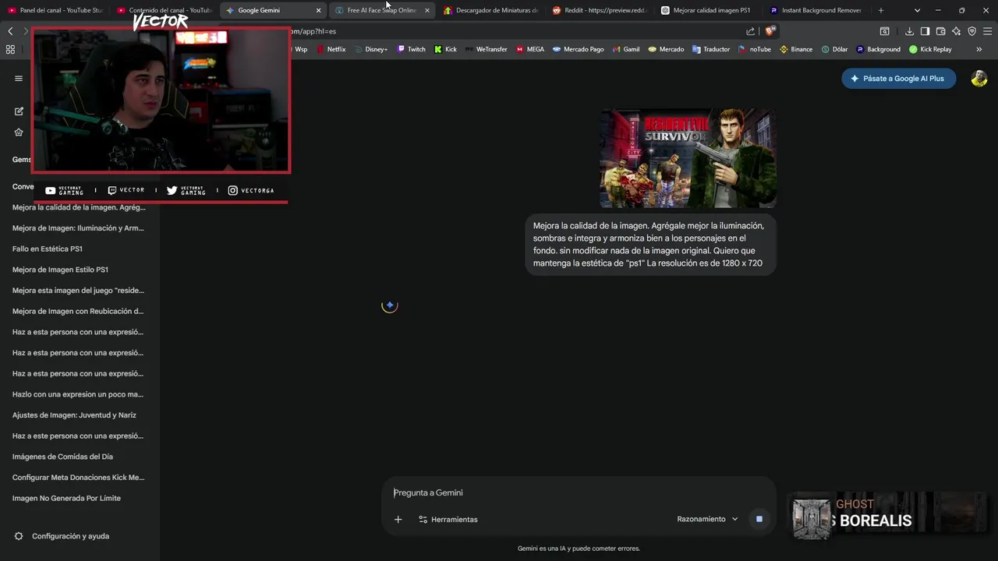Open the Google account avatar
Screen dimensions: 998x561
click(979, 79)
